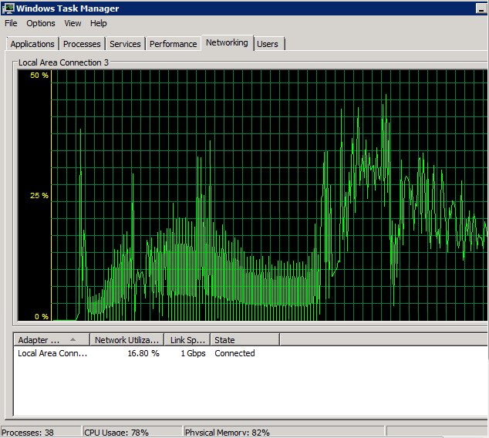Open the Options menu
Image resolution: width=489 pixels, height=438 pixels.
point(41,23)
